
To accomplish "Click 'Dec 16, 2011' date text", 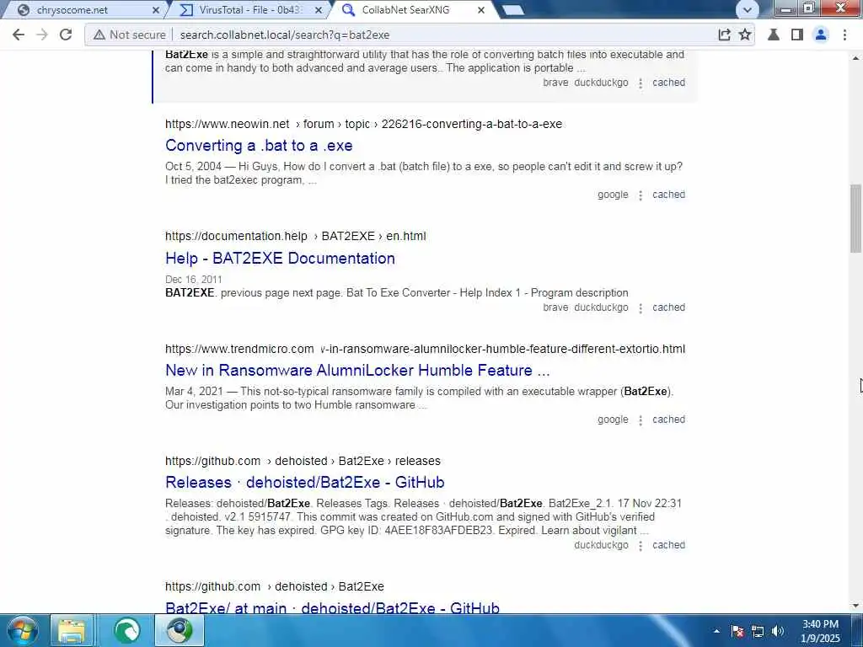I will pyautogui.click(x=194, y=280).
